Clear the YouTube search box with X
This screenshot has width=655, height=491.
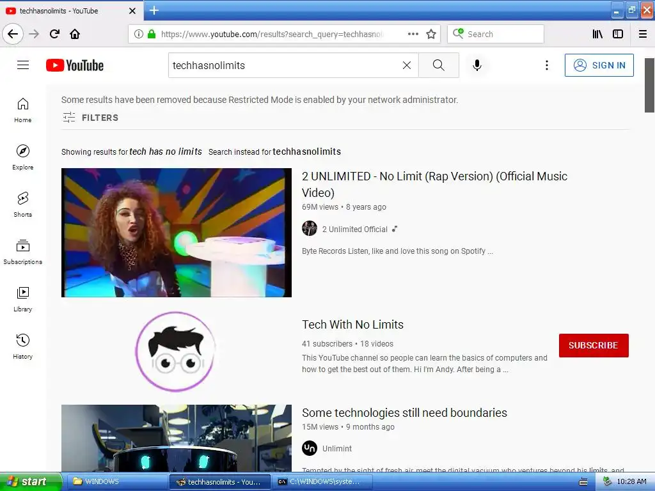pyautogui.click(x=406, y=65)
